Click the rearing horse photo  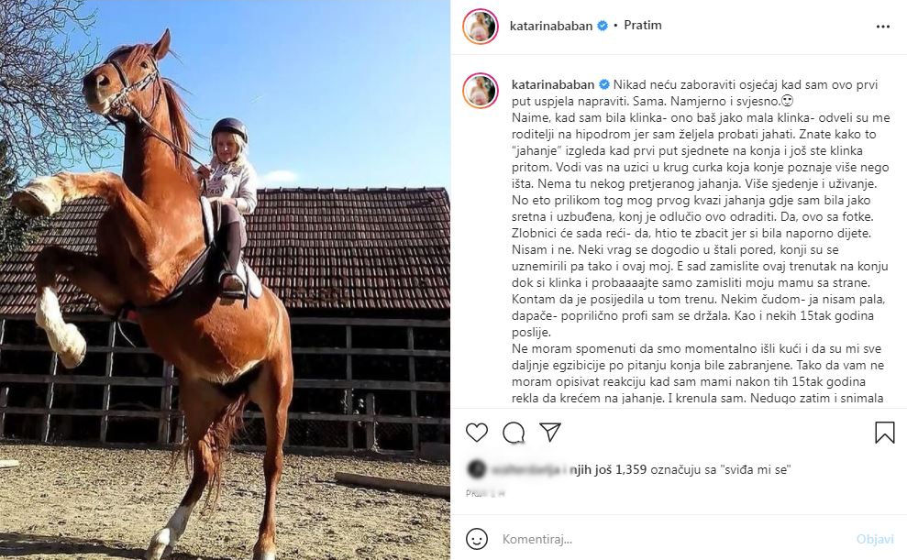(225, 280)
